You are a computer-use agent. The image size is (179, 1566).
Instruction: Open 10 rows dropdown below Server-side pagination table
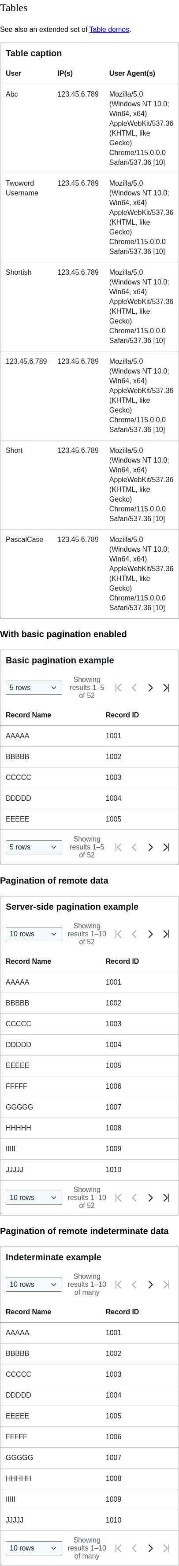34,1198
